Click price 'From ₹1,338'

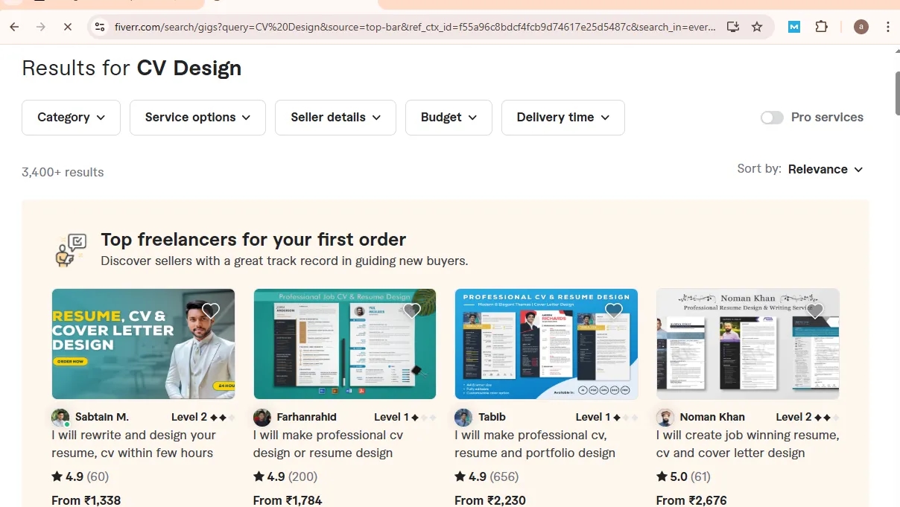pos(86,500)
